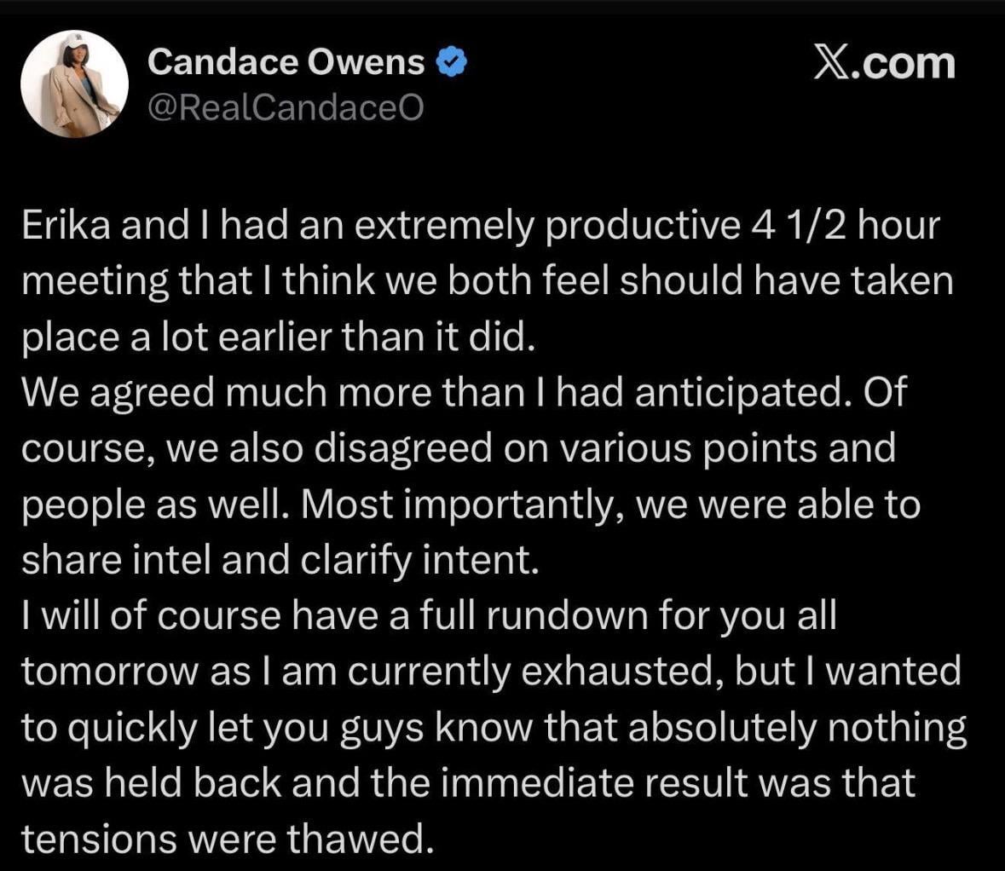Open Candace Owens profile picture
This screenshot has width=1005, height=871.
(74, 84)
